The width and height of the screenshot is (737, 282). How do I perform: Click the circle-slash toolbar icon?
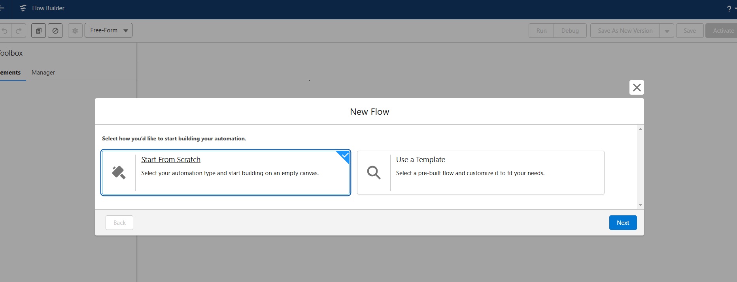(55, 30)
